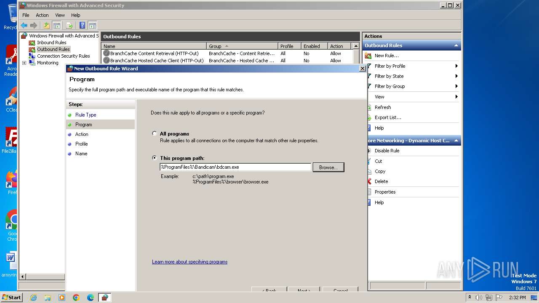Viewport: 539px width, 303px height.
Task: Click Disable Rule in Actions pane
Action: pos(387,151)
